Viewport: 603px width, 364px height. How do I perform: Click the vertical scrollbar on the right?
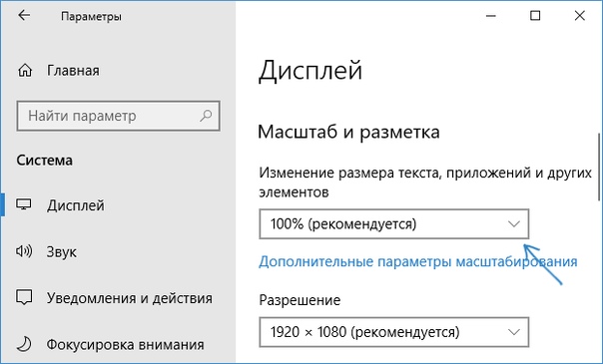point(599,167)
